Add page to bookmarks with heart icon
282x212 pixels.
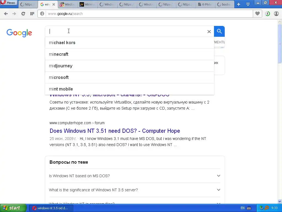[257, 14]
